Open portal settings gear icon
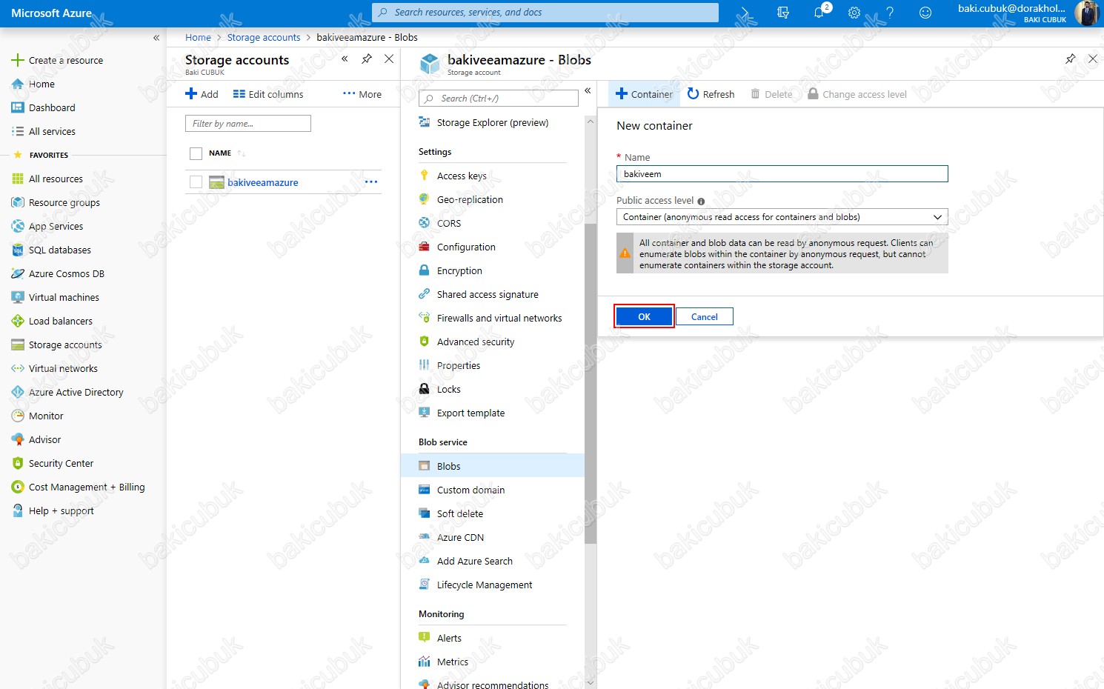Screen dimensions: 1104x689 tap(854, 13)
